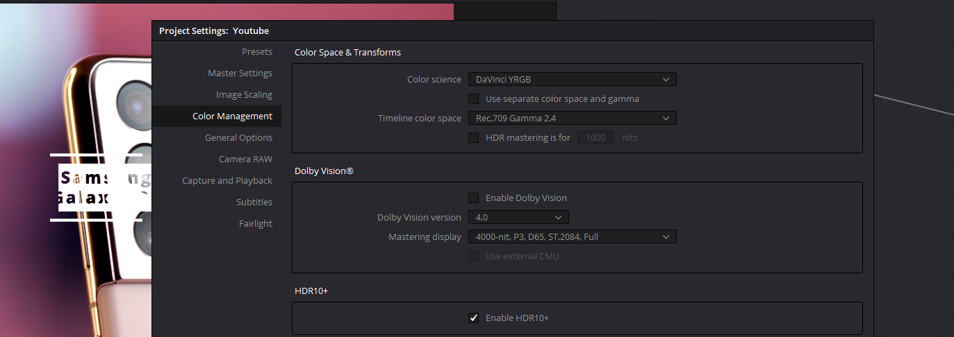The width and height of the screenshot is (954, 337).
Task: Open the Color science dropdown
Action: (x=572, y=80)
